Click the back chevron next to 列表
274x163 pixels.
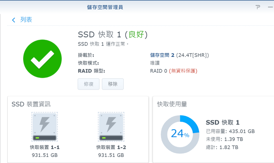(x=13, y=20)
